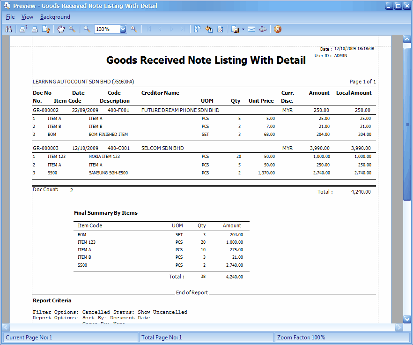Screen dimensions: 413x345
Task: Select the Magnifier tool
Action: [72, 29]
